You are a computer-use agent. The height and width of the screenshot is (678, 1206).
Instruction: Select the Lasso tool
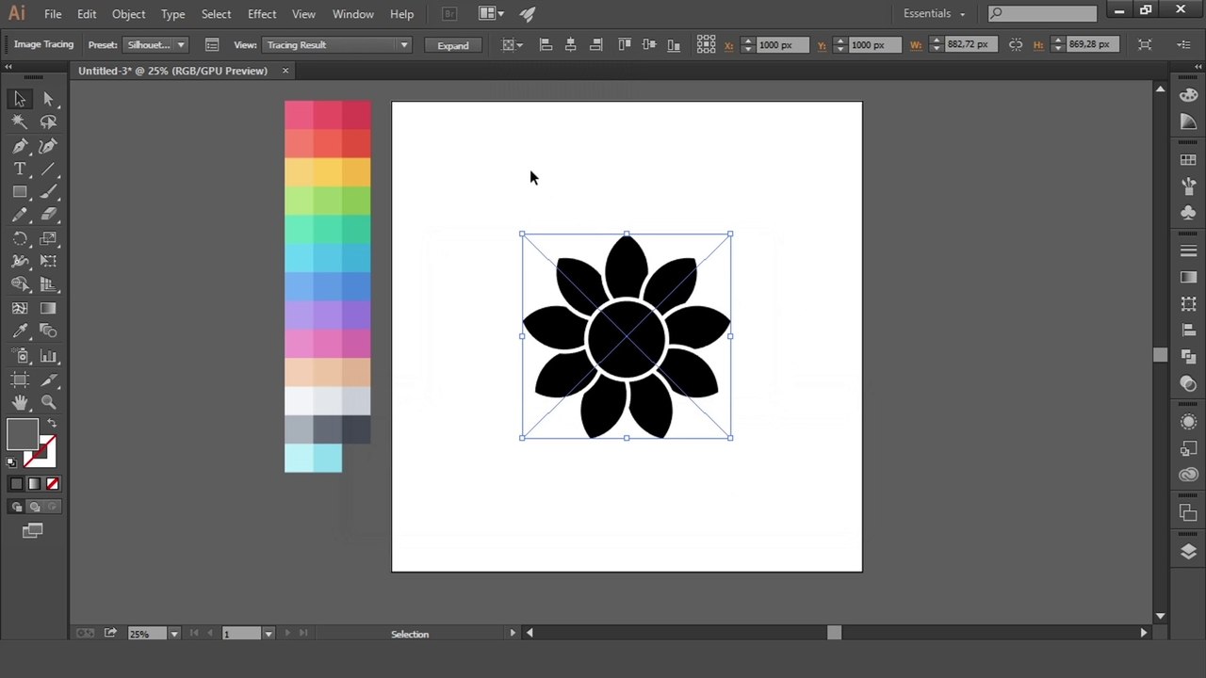click(x=49, y=121)
